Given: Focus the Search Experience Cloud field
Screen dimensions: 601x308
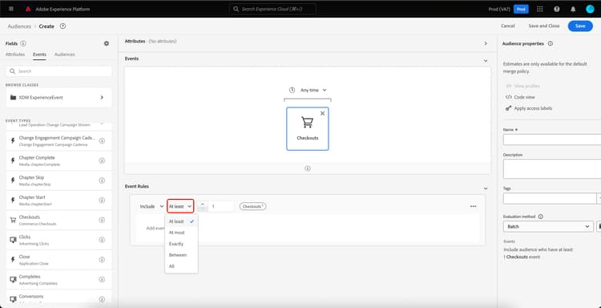Looking at the screenshot, I should coord(272,9).
